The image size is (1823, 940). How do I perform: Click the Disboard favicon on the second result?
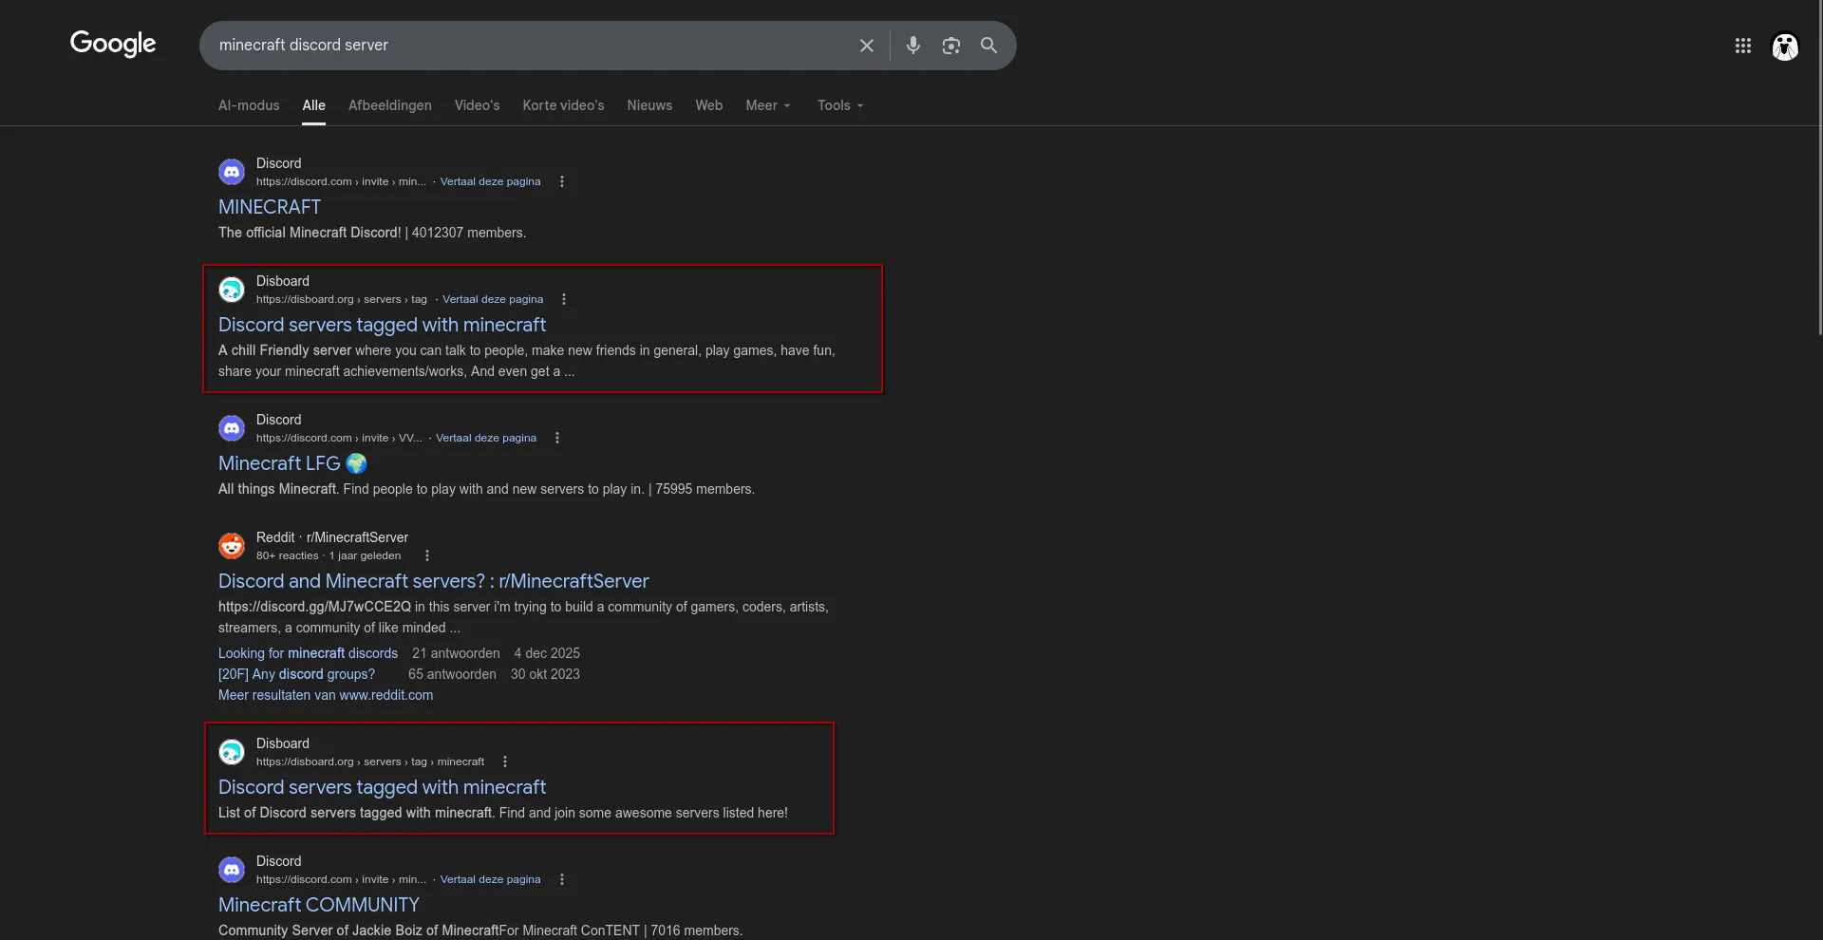click(x=231, y=290)
